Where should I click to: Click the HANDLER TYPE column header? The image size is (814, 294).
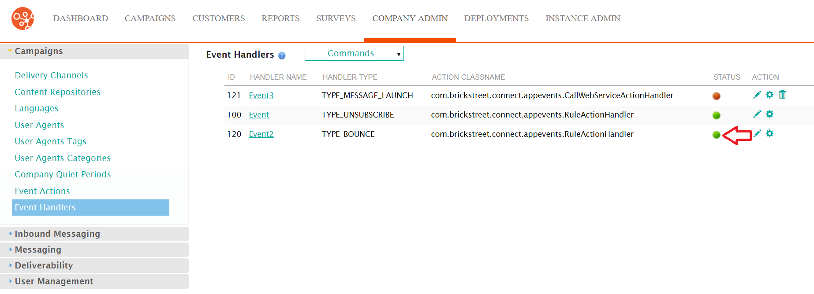[350, 77]
